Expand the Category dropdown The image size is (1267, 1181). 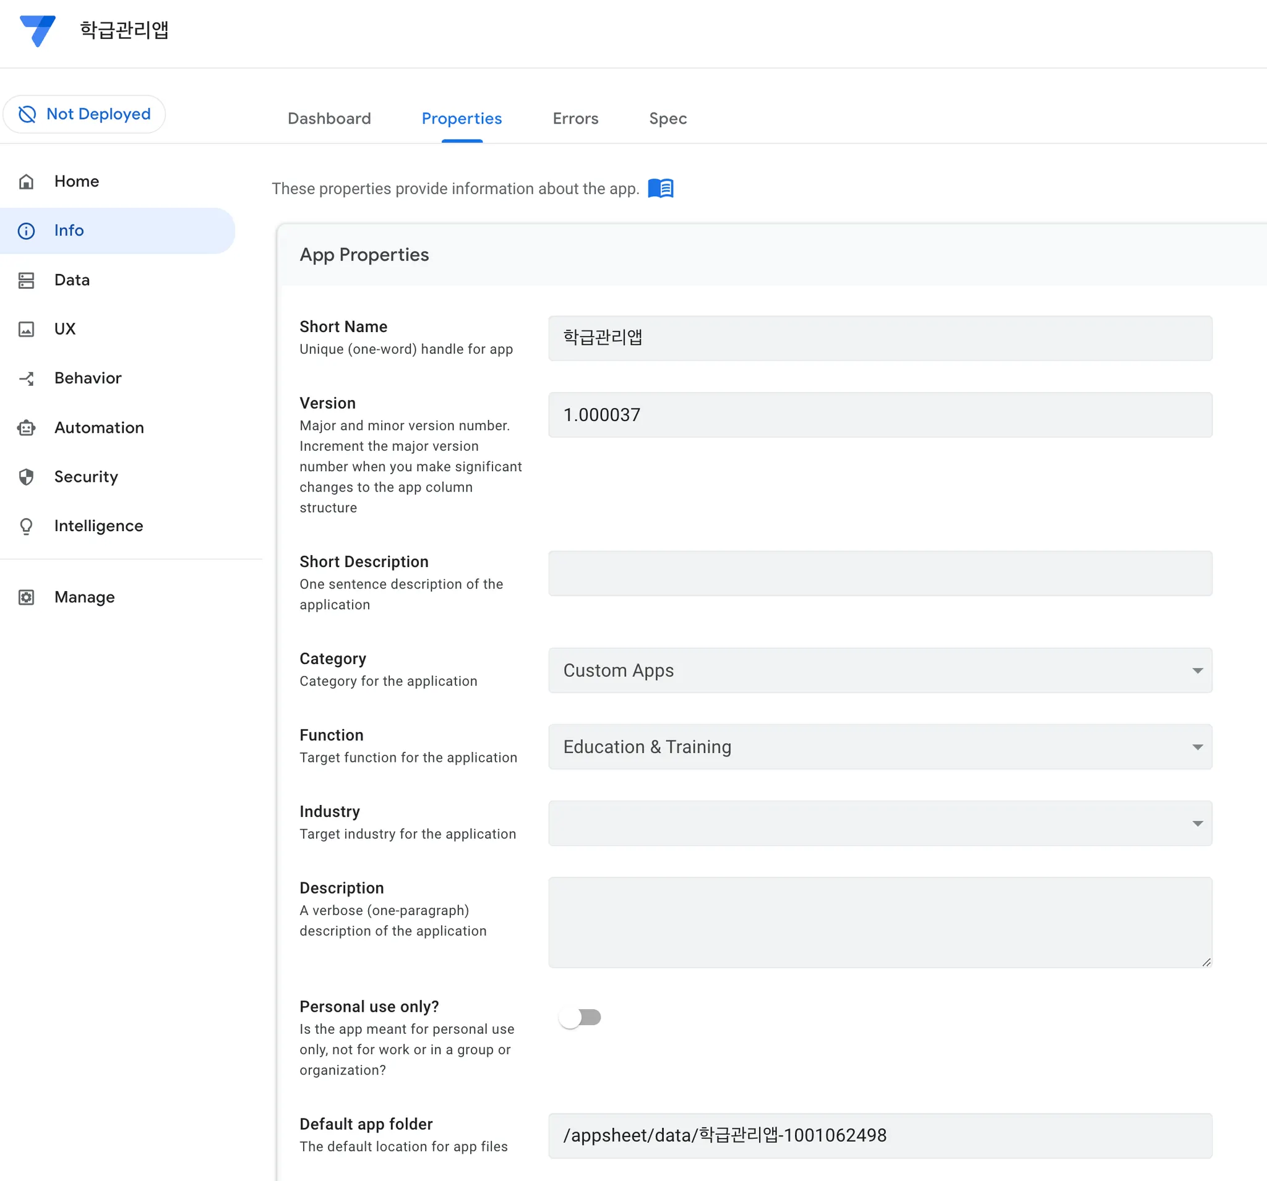click(x=880, y=671)
